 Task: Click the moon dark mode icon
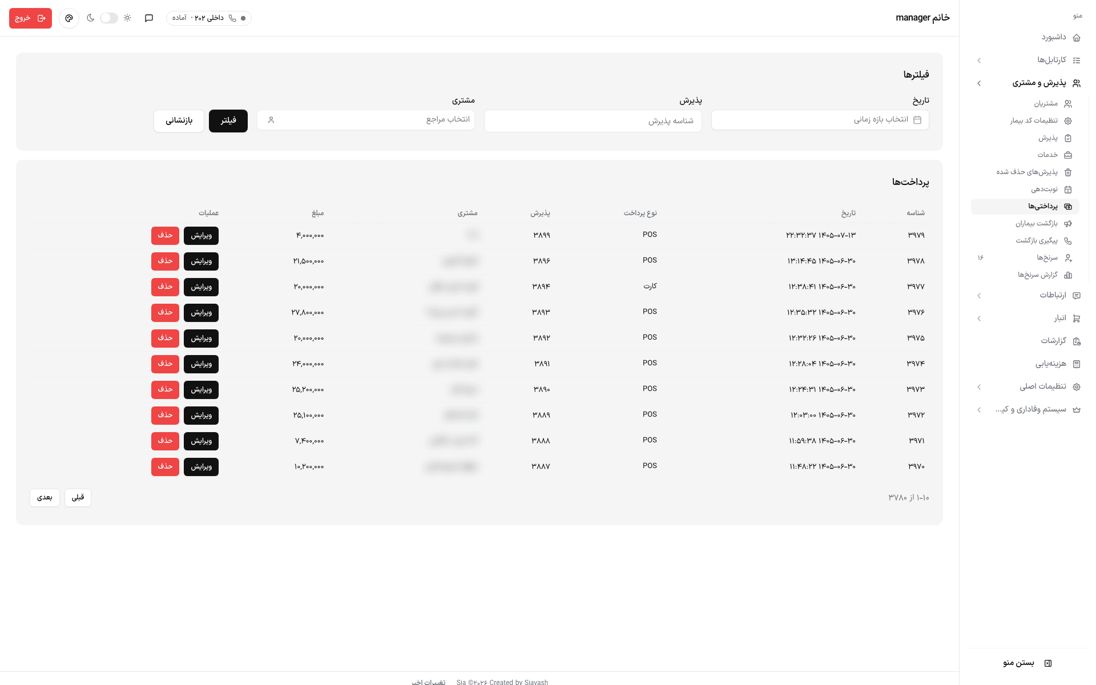pos(90,18)
